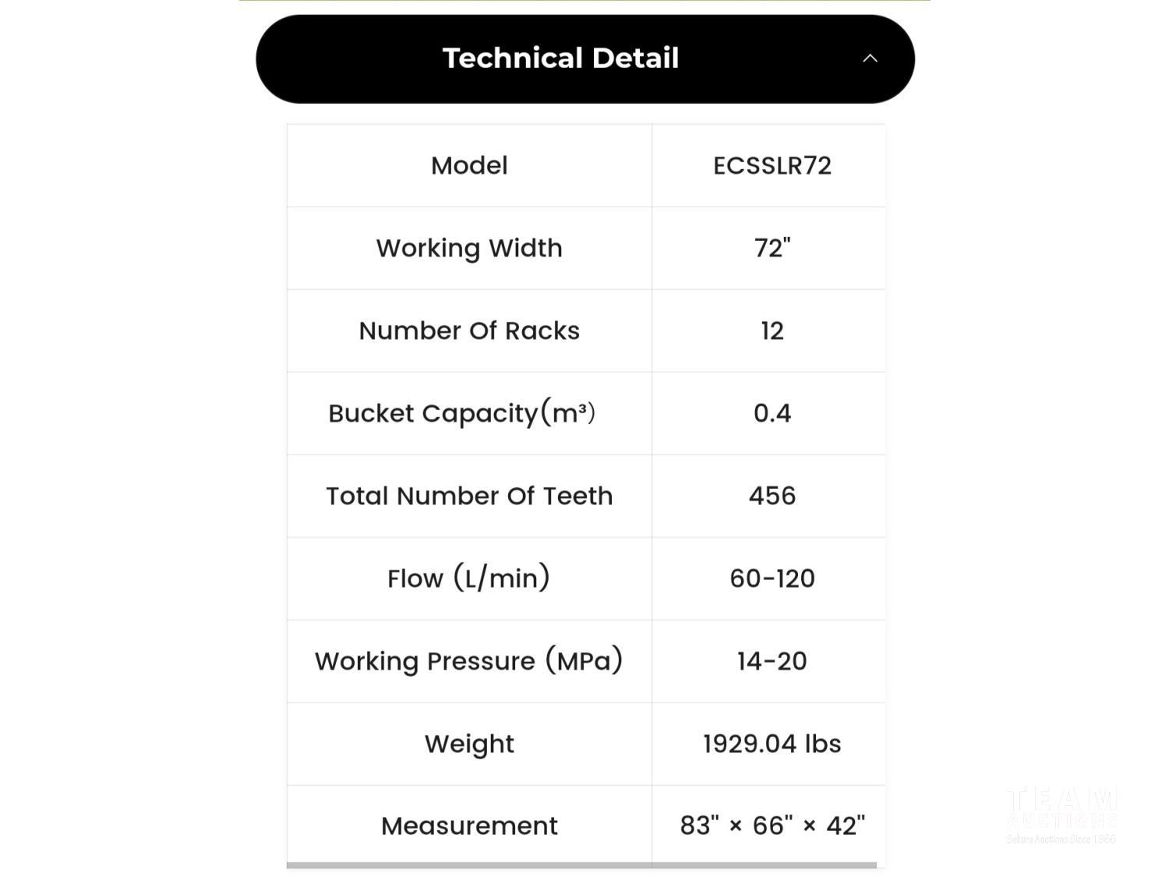Click the 60-120 flow value

click(772, 578)
